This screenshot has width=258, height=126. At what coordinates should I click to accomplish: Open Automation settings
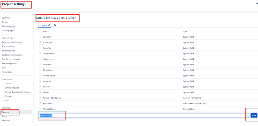click(7, 72)
